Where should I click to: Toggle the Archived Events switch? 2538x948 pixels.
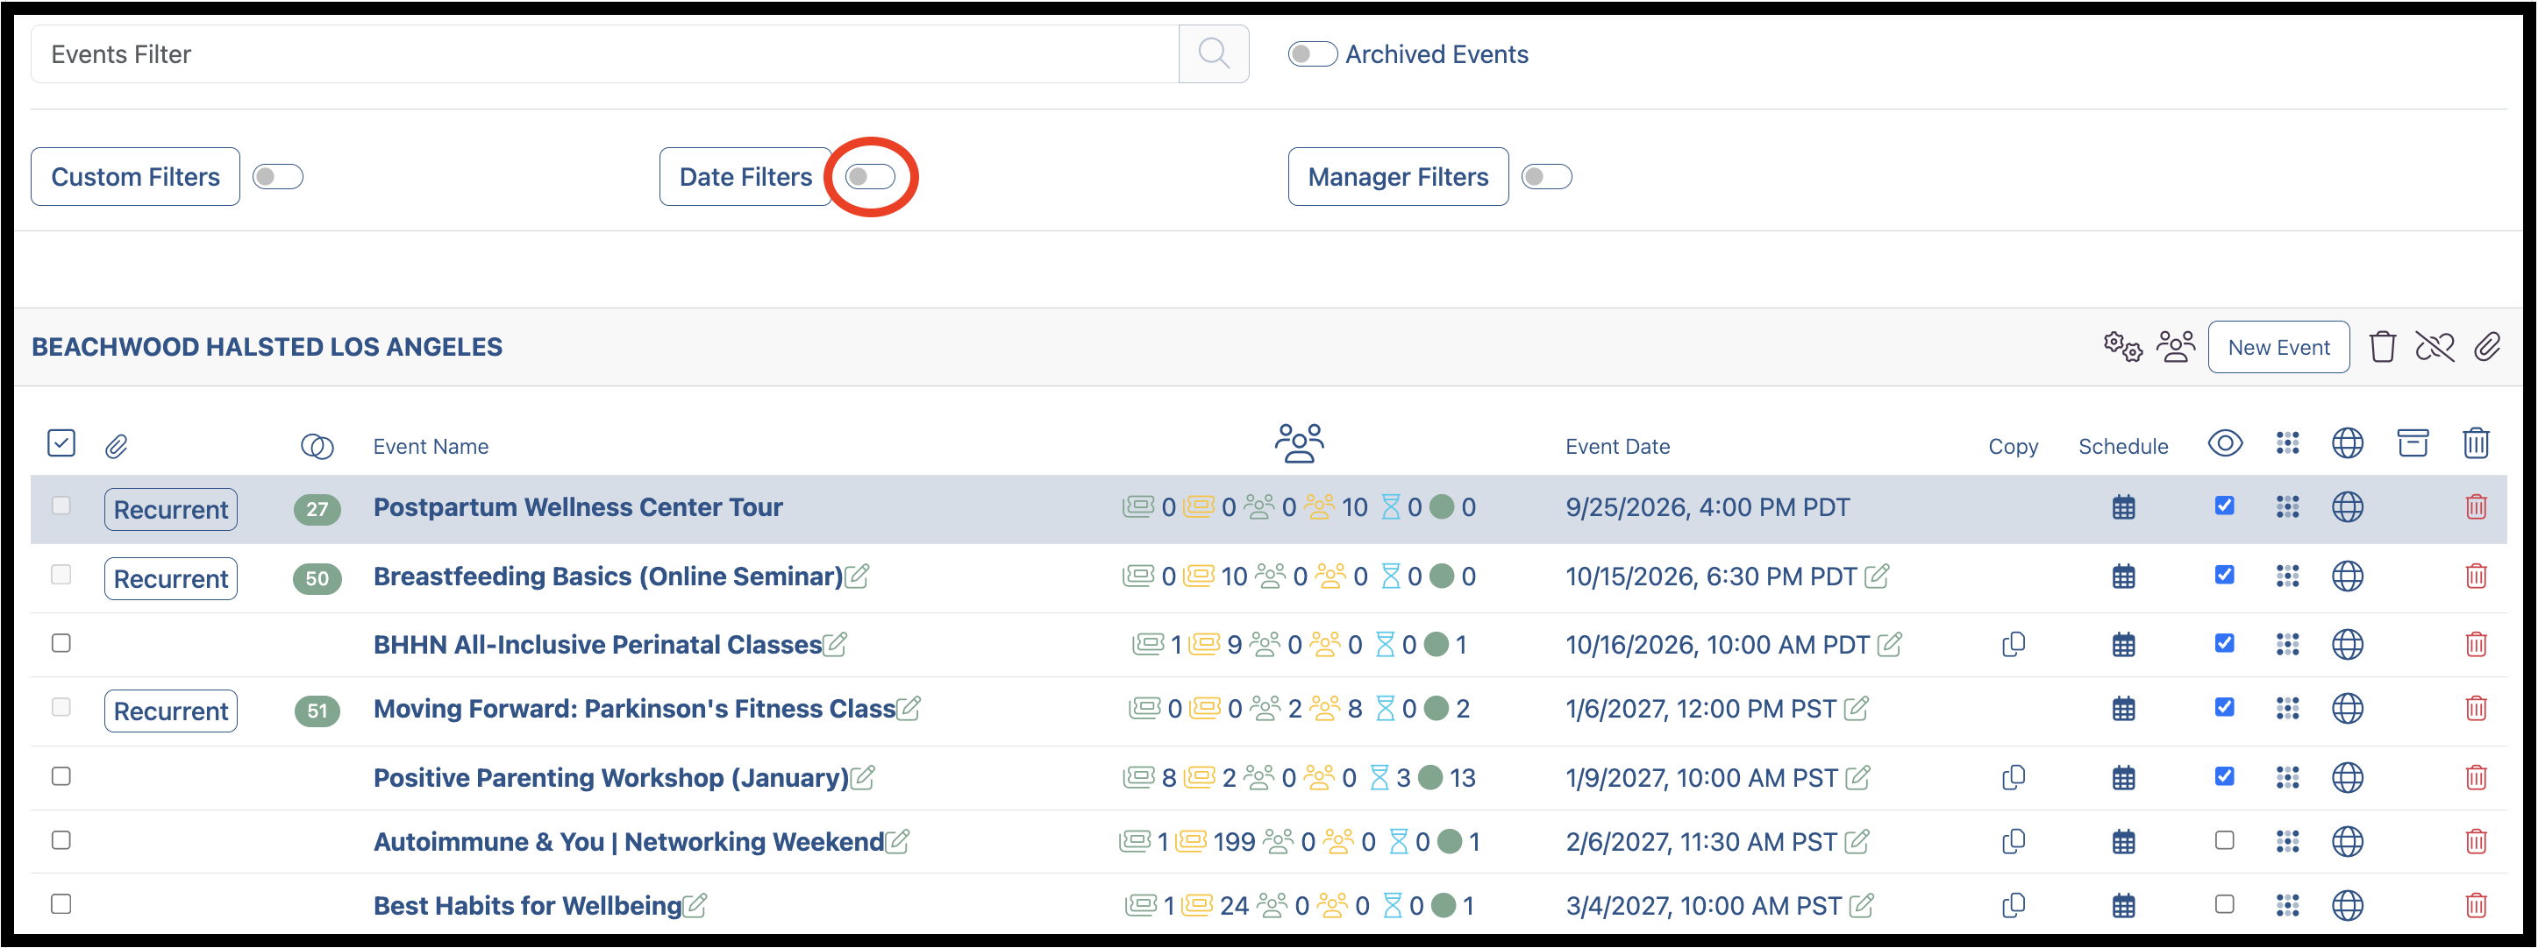[1312, 54]
